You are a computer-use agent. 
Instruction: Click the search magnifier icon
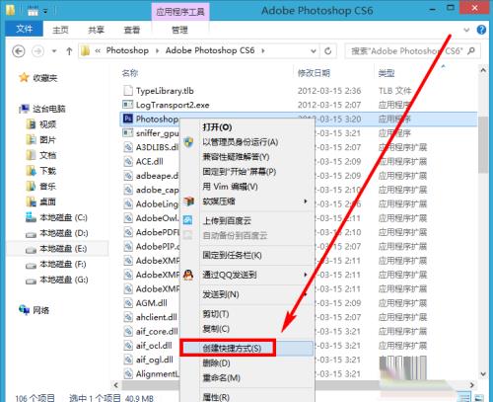(471, 51)
